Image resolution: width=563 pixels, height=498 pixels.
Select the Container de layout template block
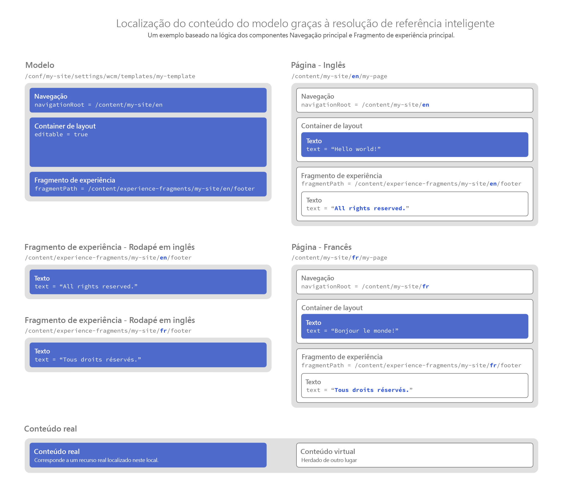[148, 142]
